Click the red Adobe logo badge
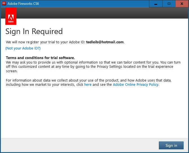Viewport: 189px width, 153px height. click(x=11, y=16)
